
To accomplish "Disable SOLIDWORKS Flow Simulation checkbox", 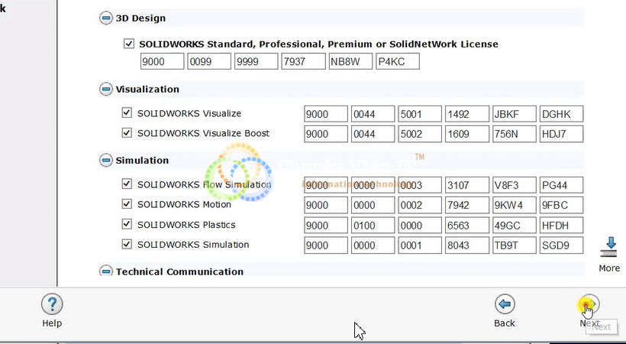I will pos(127,184).
